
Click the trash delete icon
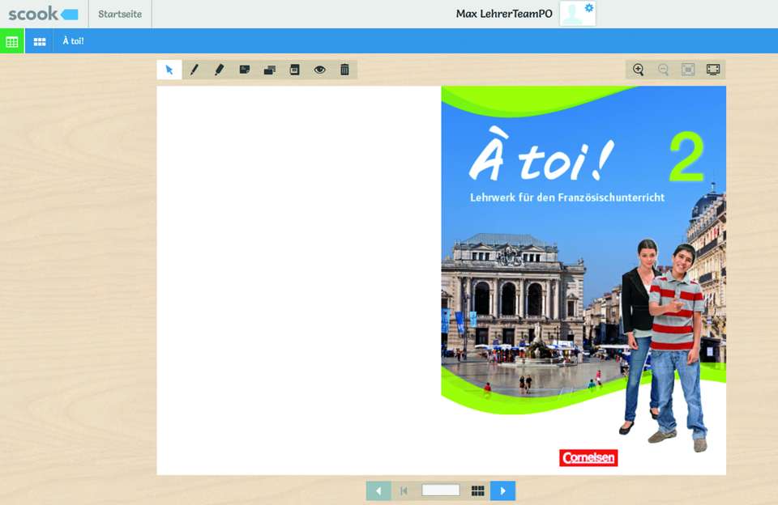tap(345, 70)
